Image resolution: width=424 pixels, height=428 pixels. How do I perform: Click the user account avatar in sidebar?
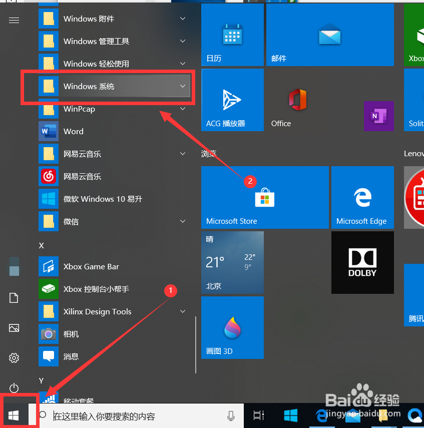tap(14, 266)
